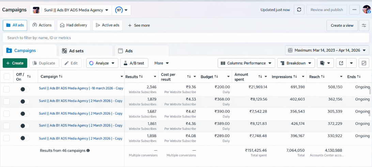372x167 pixels.
Task: Open the Campaign column options caret
Action: tap(122, 77)
